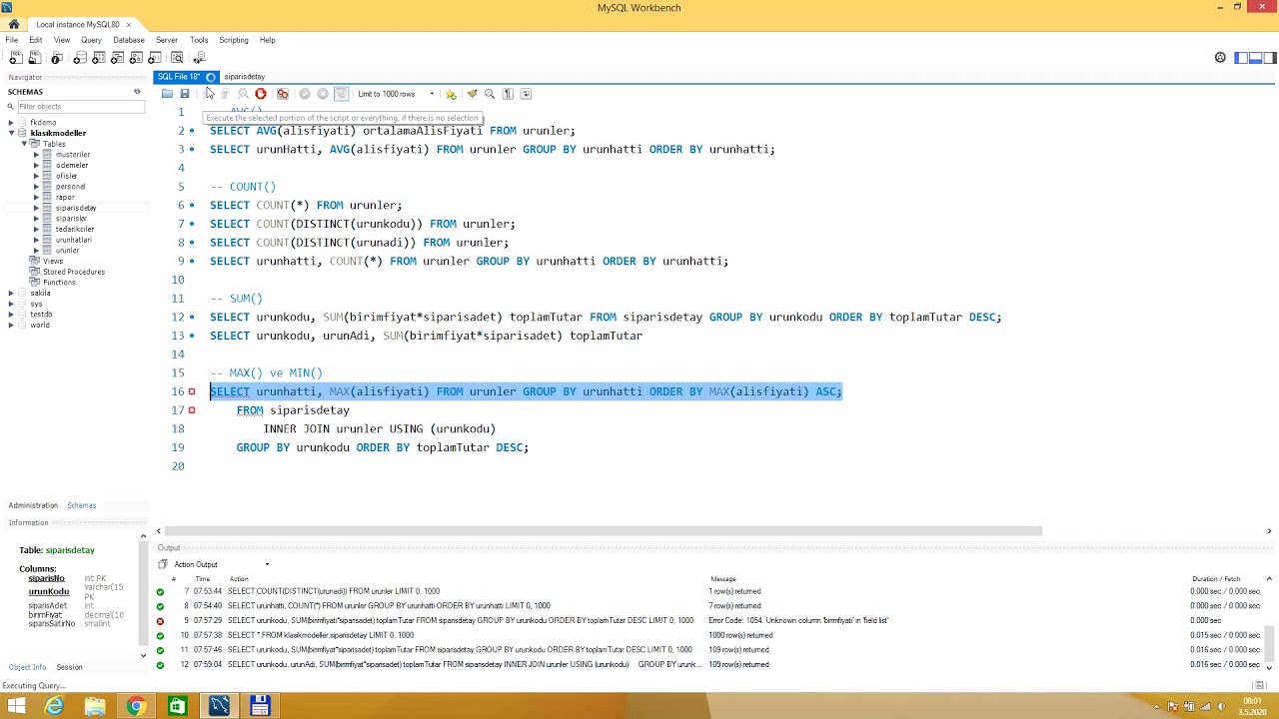Execute statement under cursor icon
Screen dimensions: 1279x719
225,94
